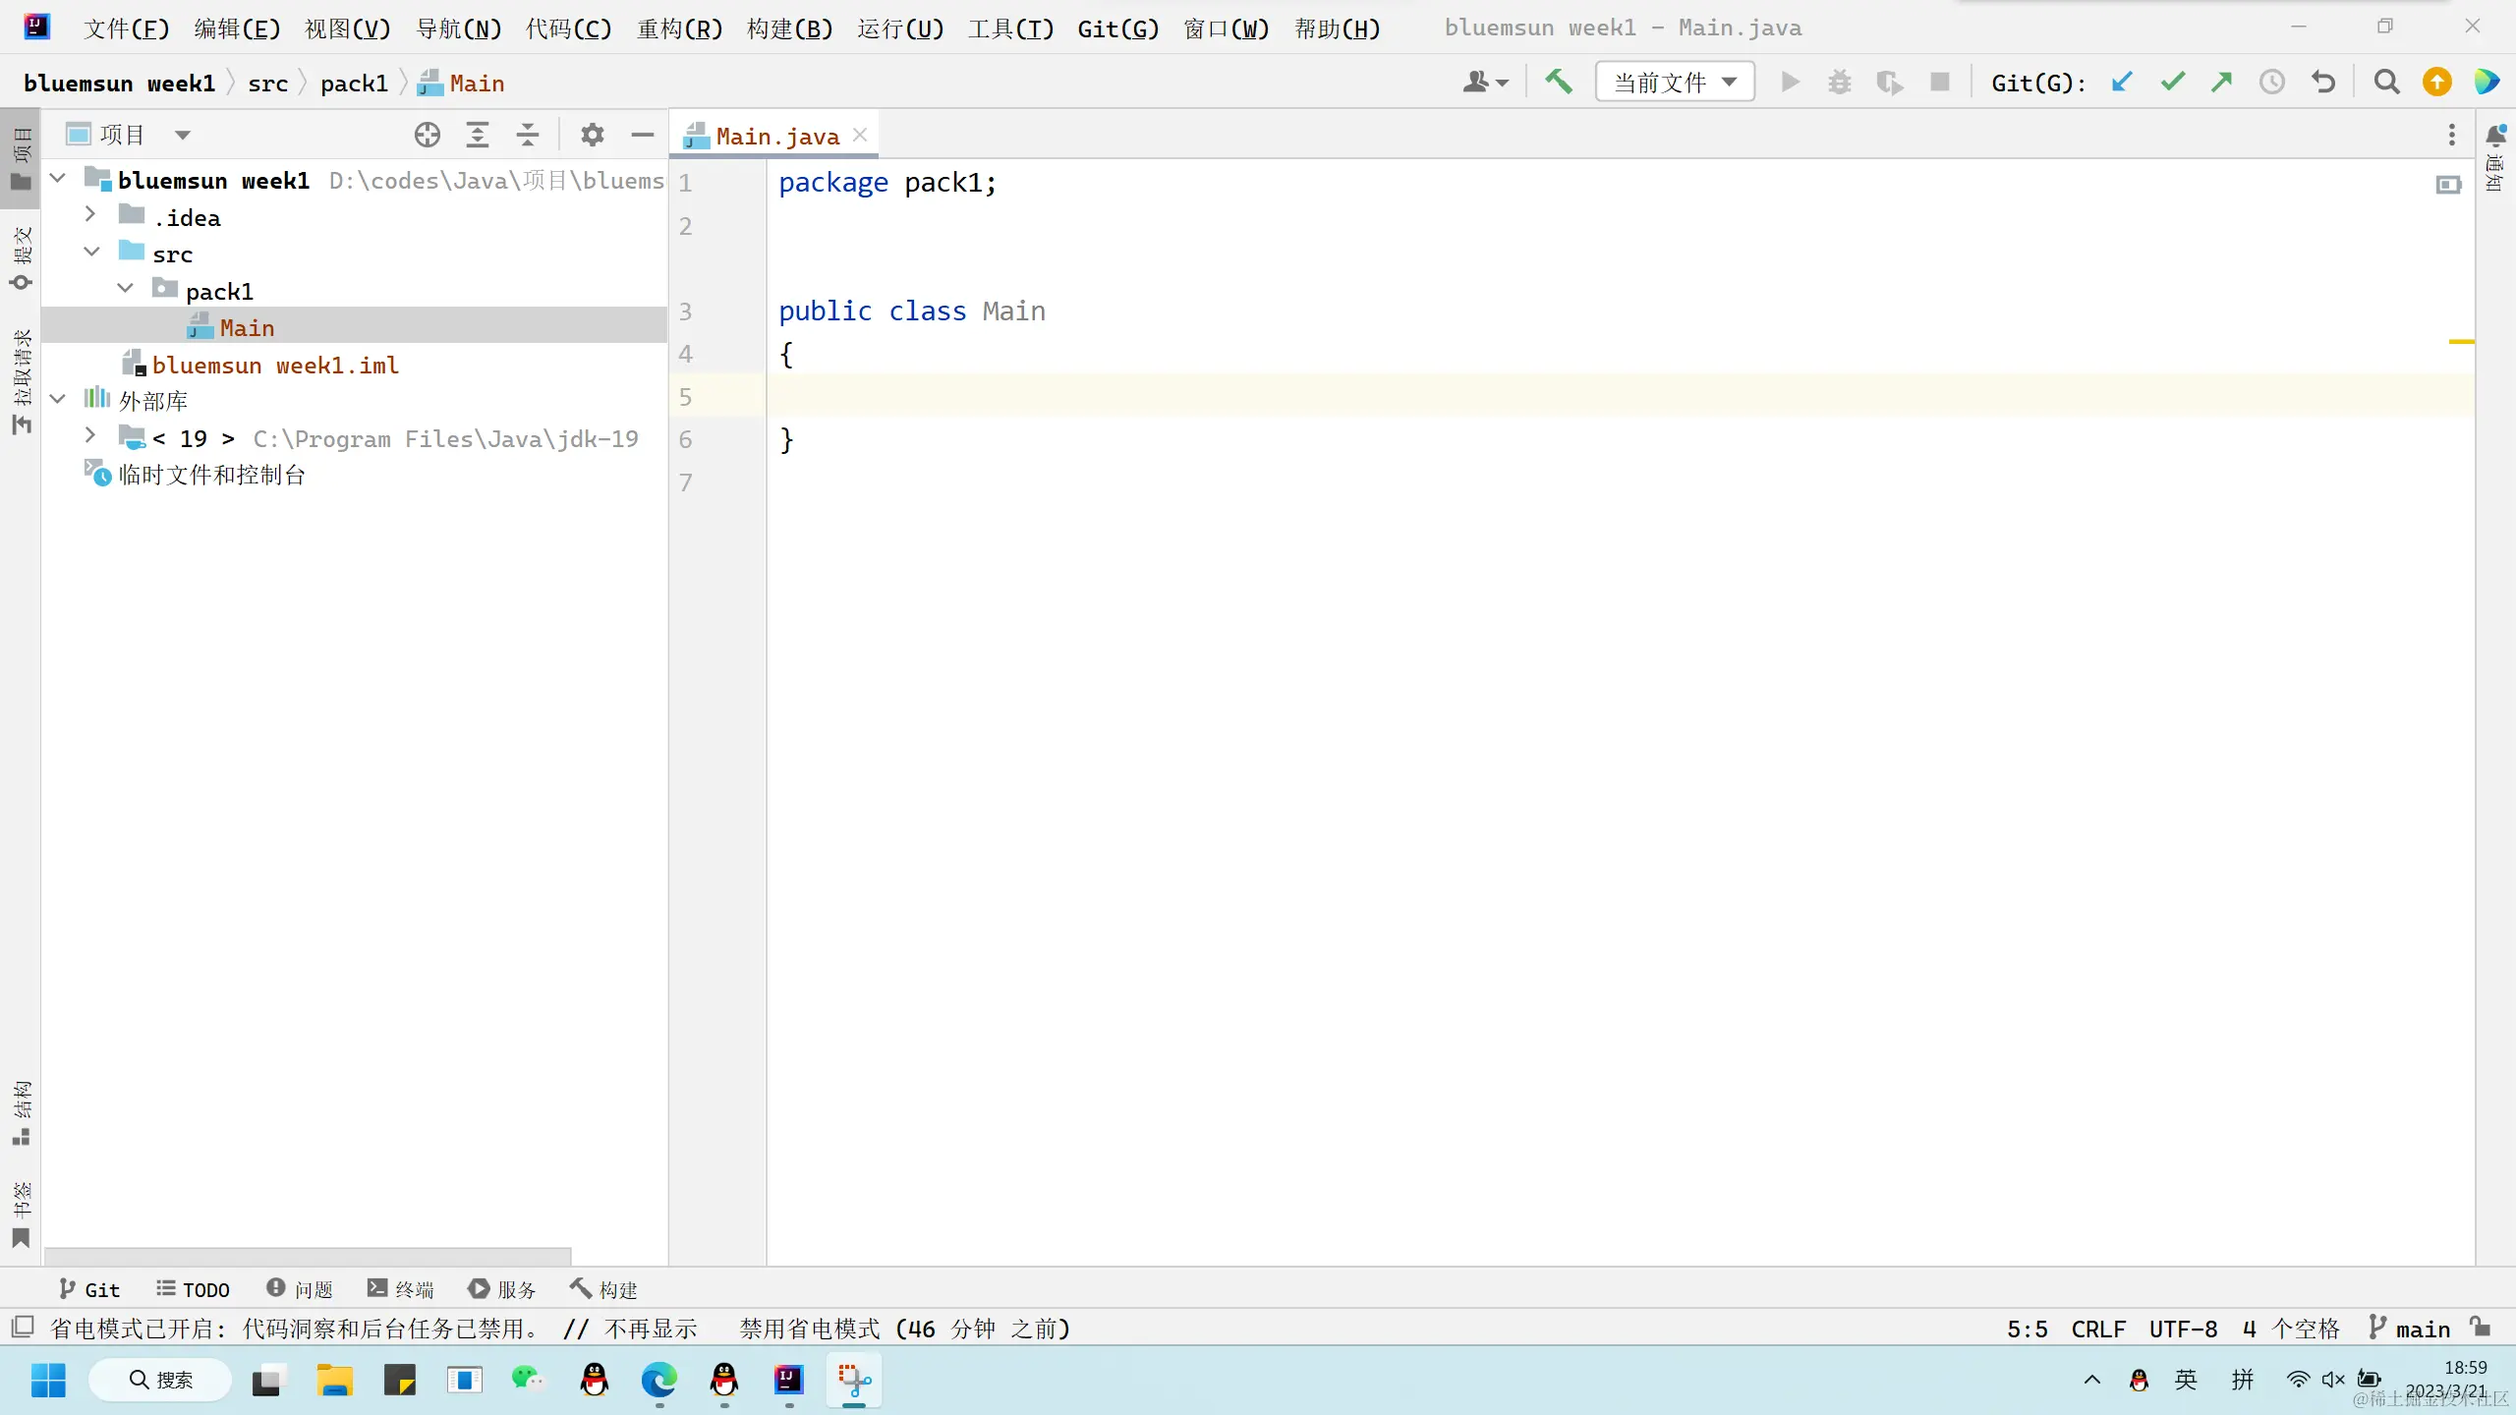
Task: Toggle read-only lock icon in status bar
Action: tap(2482, 1328)
